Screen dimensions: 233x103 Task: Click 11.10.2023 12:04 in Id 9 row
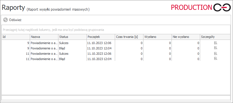(99, 48)
